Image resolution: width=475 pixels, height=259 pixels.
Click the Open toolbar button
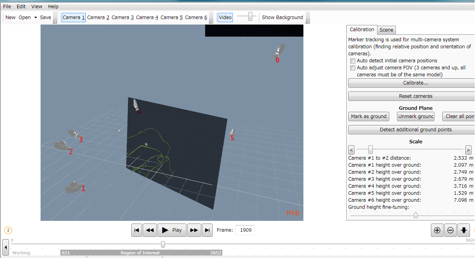[25, 17]
